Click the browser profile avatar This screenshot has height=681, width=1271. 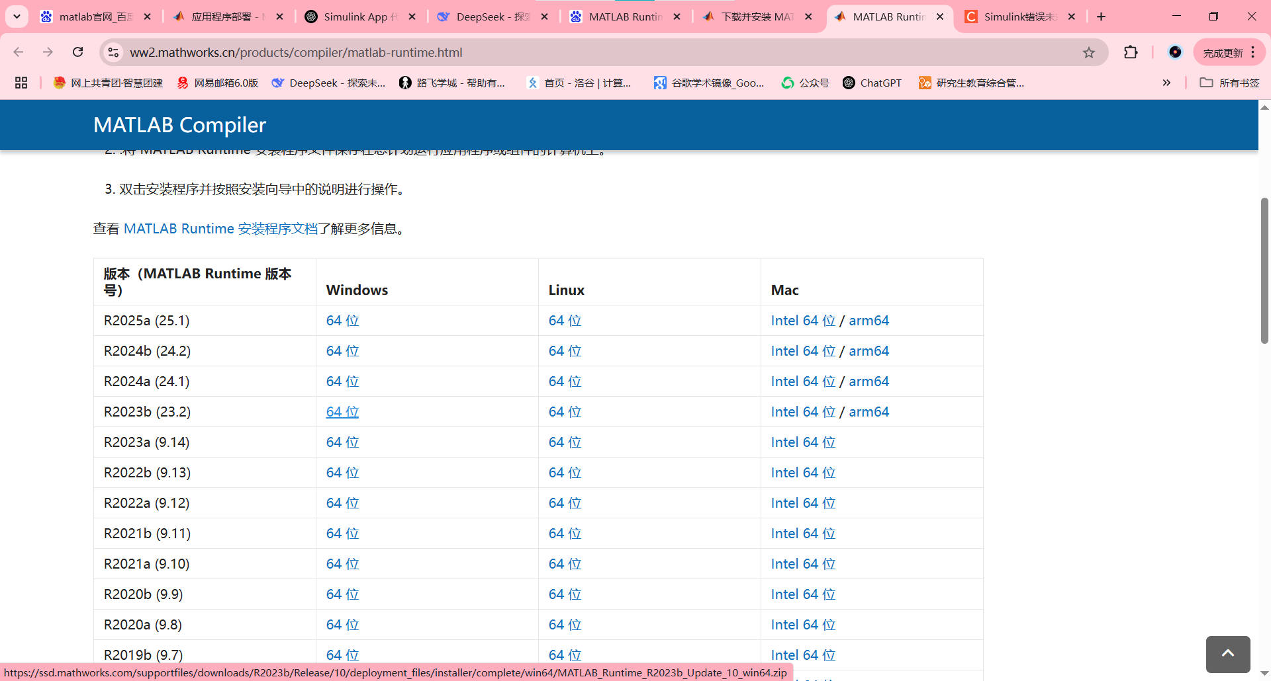(1175, 52)
